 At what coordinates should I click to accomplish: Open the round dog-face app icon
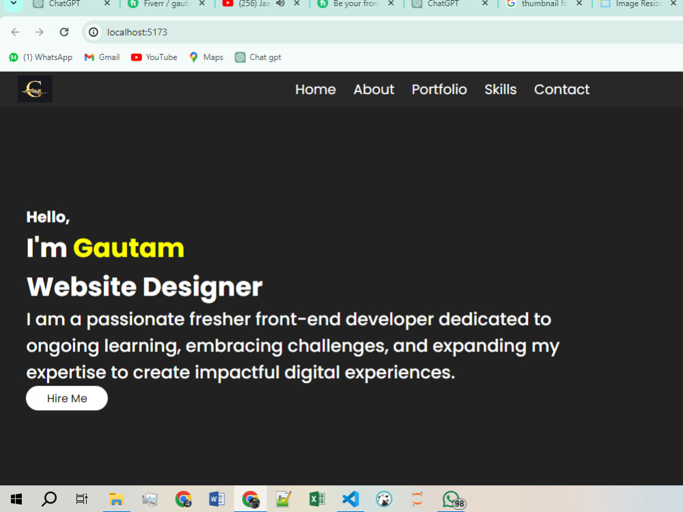(384, 499)
